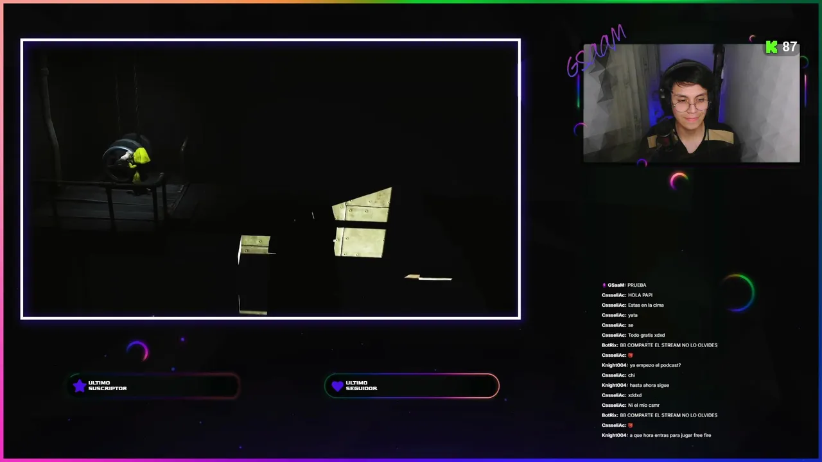This screenshot has width=822, height=462.
Task: Click the green Kick logo icon
Action: coord(771,47)
